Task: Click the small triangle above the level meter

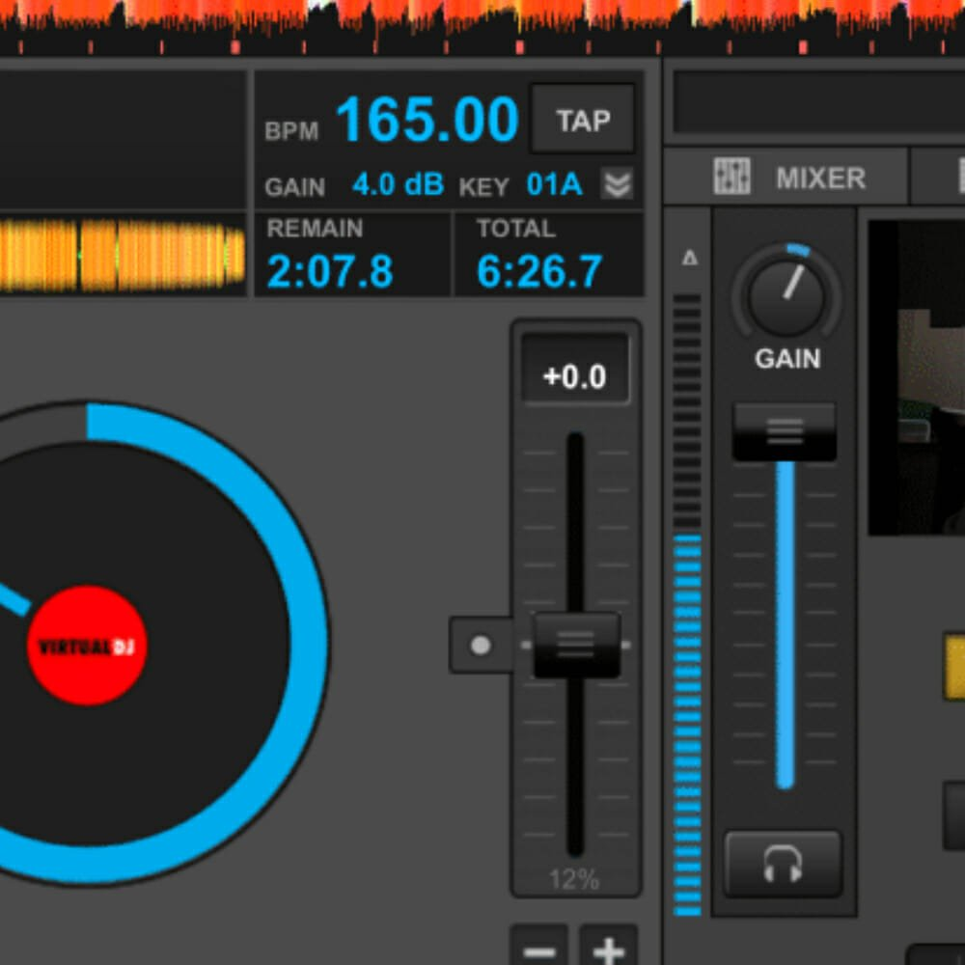Action: pos(689,258)
